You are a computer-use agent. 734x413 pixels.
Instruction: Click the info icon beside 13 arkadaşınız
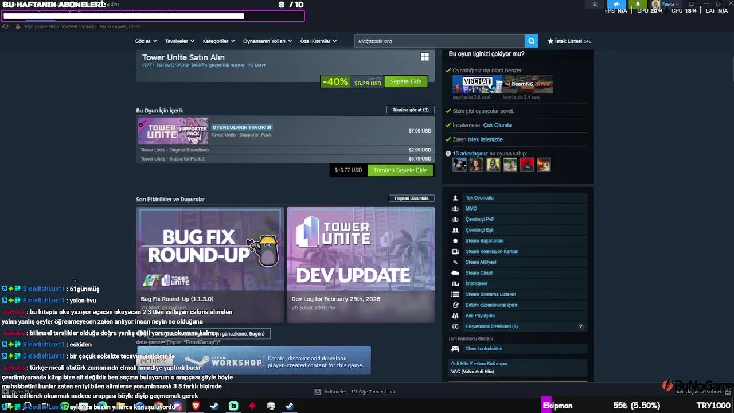[448, 154]
